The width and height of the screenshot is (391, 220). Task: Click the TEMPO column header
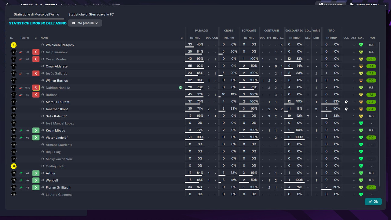(x=24, y=38)
